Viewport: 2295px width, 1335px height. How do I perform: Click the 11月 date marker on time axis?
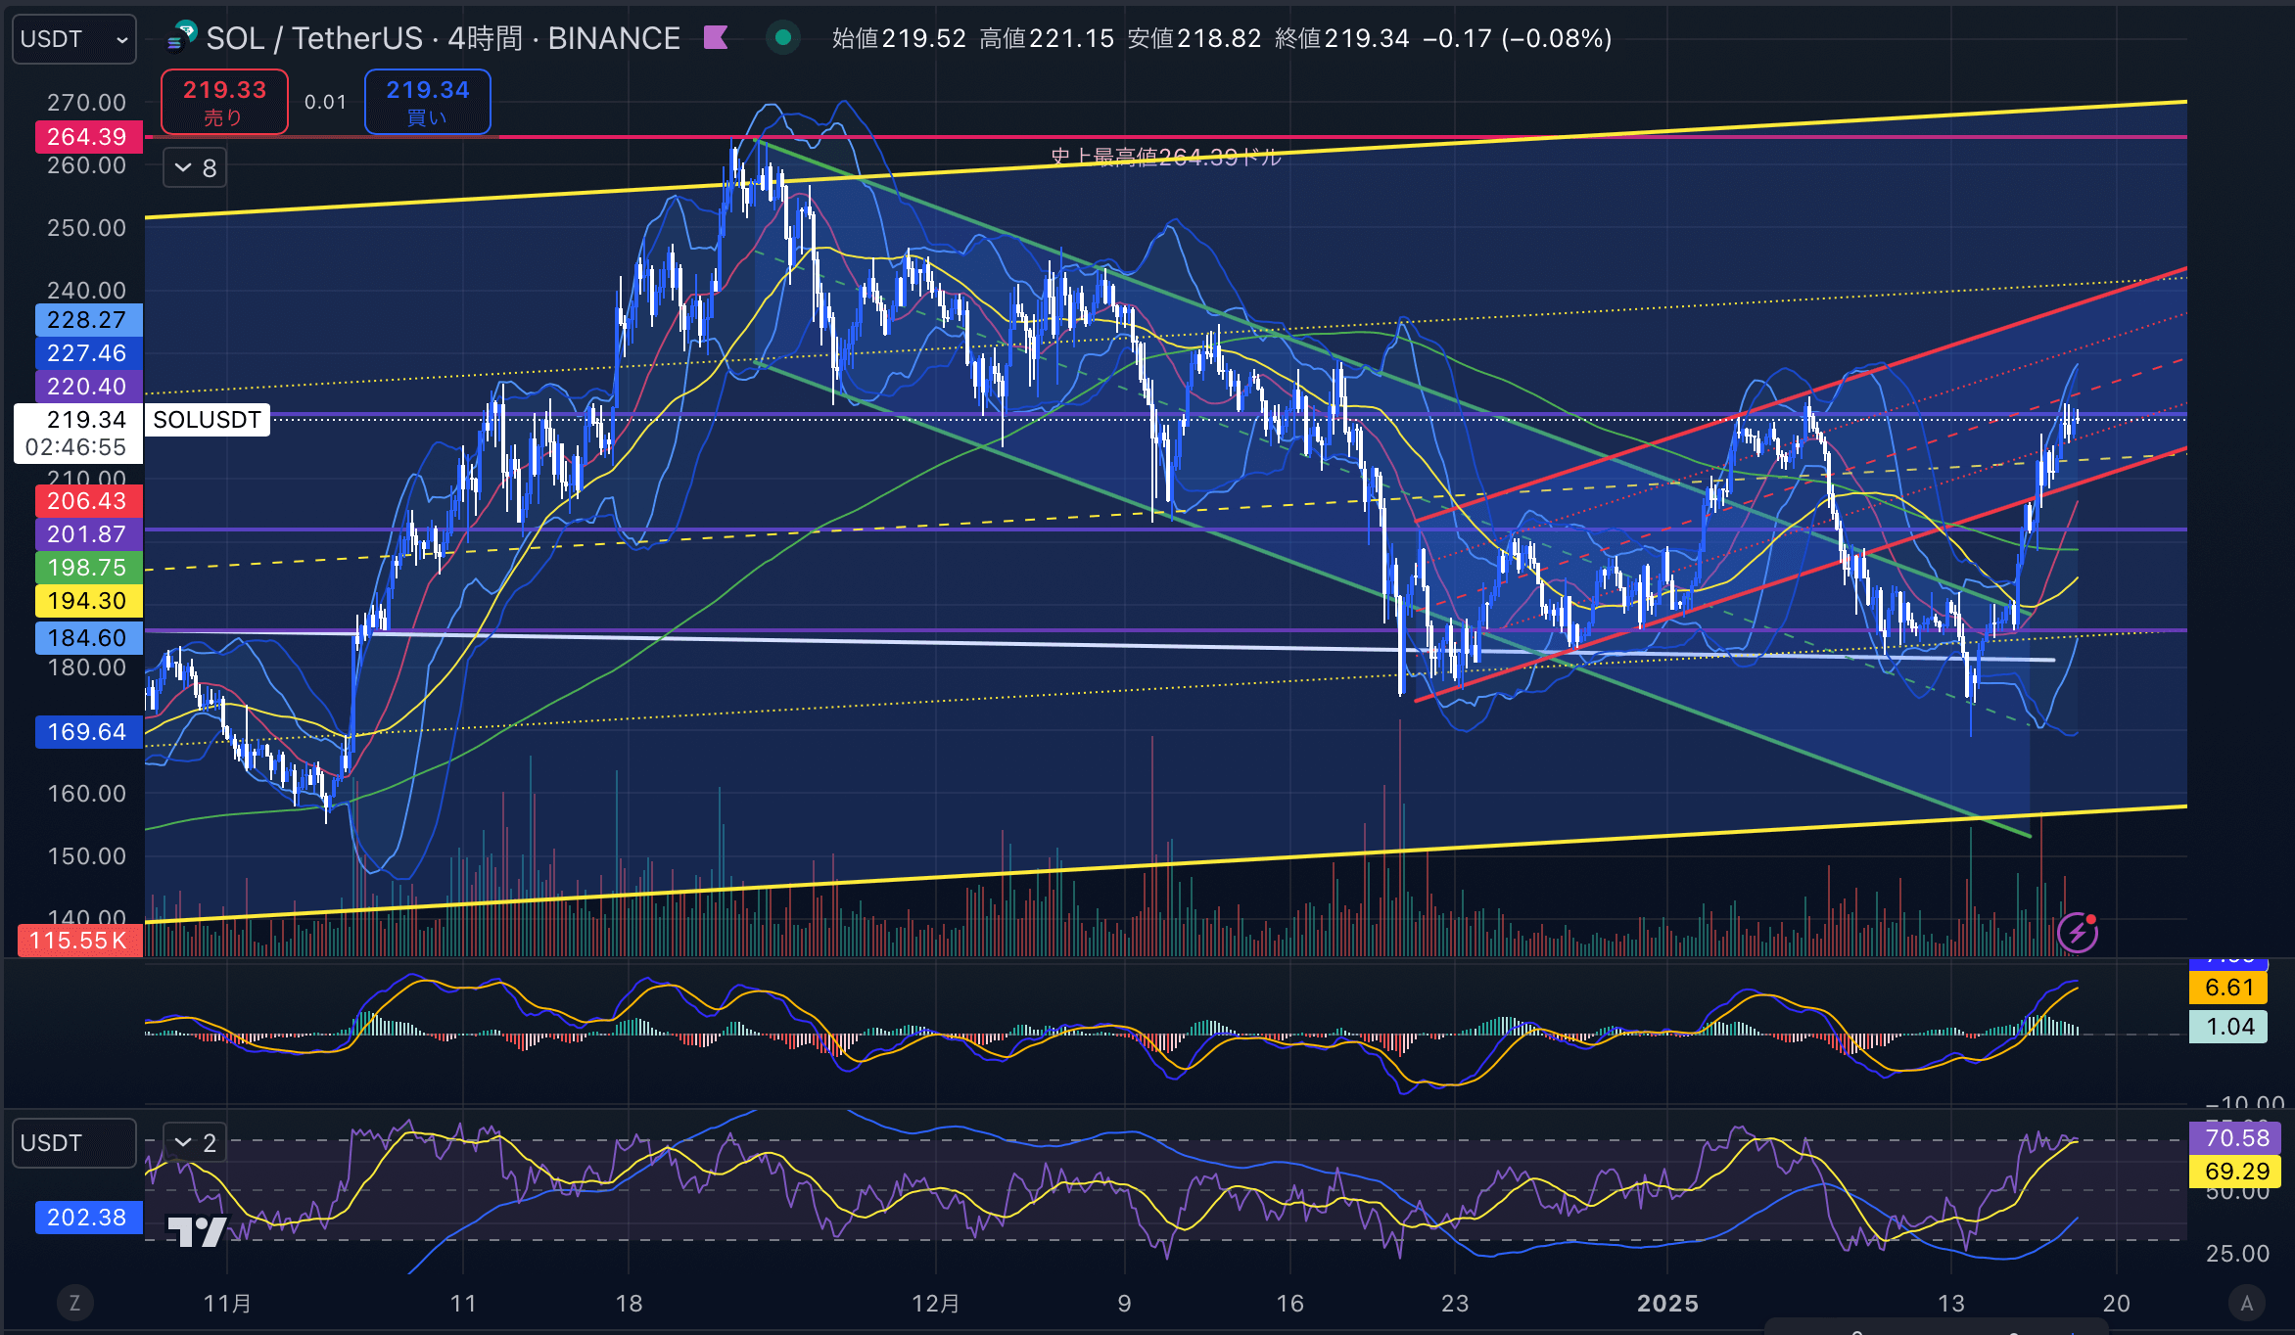pyautogui.click(x=226, y=1303)
